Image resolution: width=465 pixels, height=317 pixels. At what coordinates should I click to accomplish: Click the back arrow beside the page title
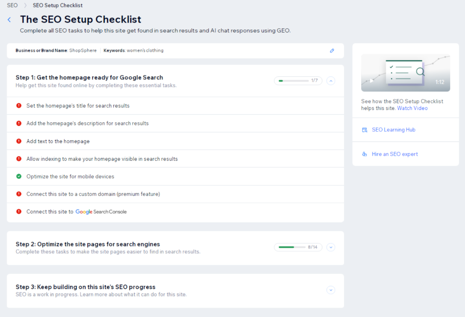pos(9,20)
